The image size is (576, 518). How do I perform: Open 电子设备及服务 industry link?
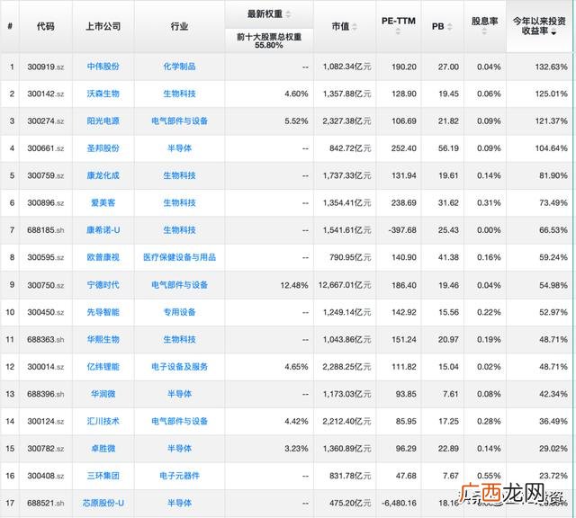click(179, 366)
